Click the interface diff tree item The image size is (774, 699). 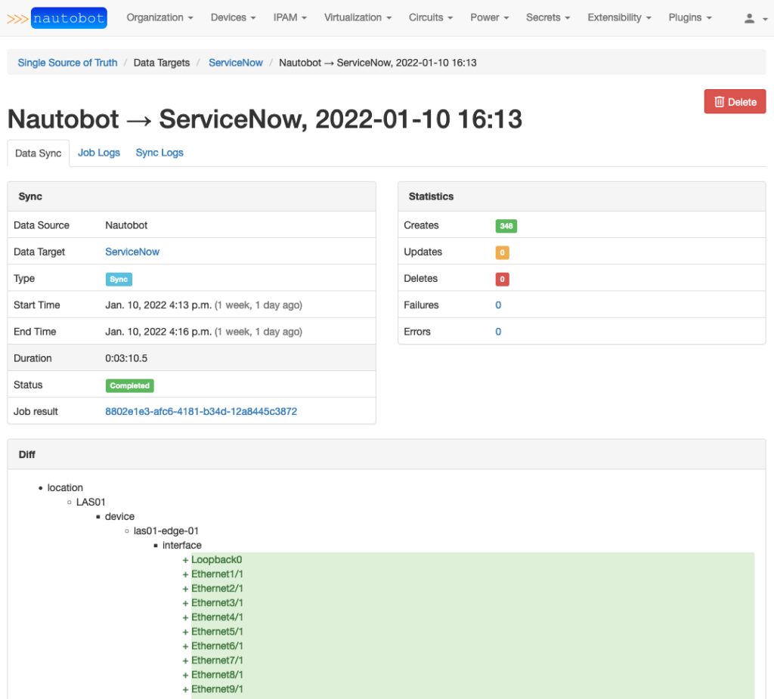[181, 545]
